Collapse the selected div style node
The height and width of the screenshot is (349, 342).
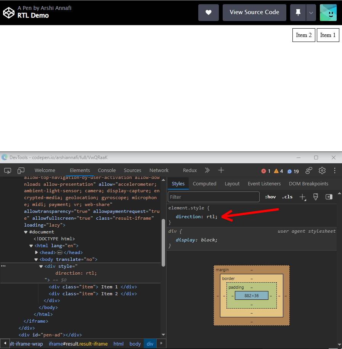pos(41,266)
